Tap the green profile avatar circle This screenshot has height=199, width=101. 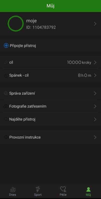click(16, 24)
